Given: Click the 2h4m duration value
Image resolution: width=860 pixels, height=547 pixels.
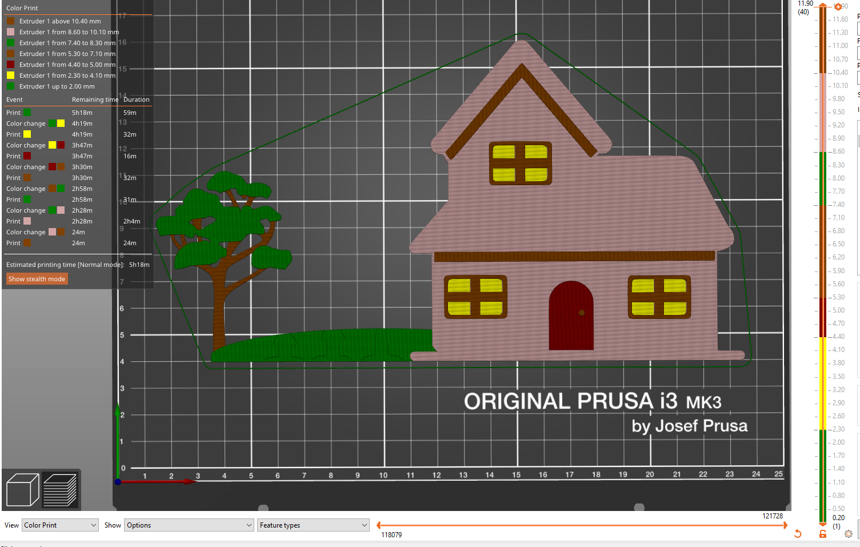Looking at the screenshot, I should tap(131, 221).
